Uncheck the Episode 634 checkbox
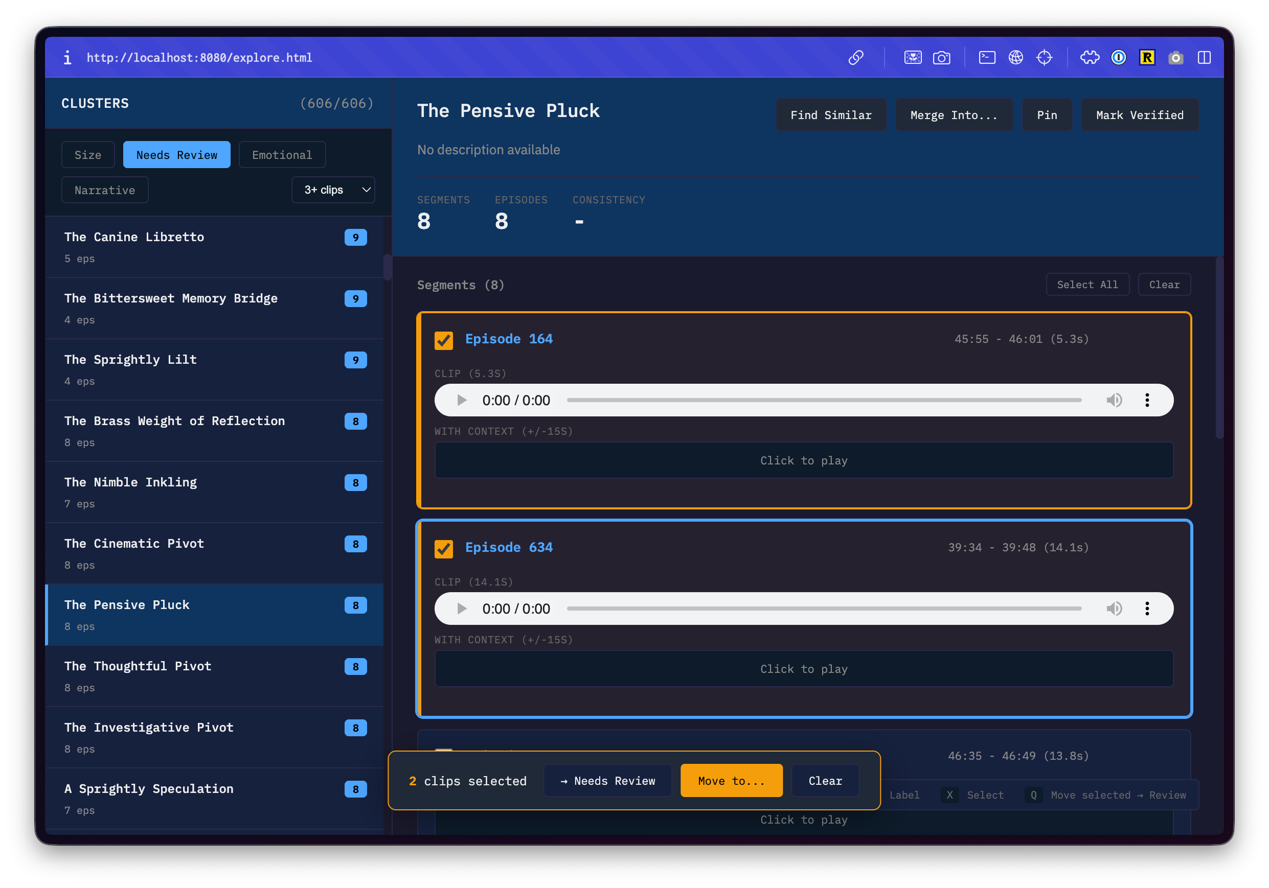The width and height of the screenshot is (1269, 888). tap(443, 548)
